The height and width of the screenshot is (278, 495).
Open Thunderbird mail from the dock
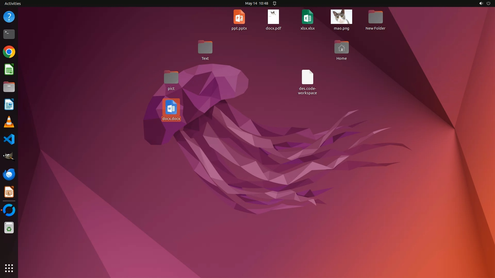9,174
